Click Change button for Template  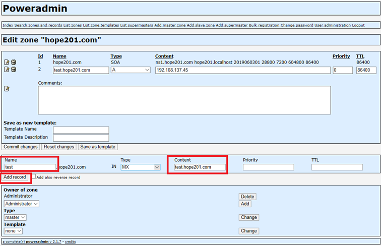[x=249, y=231]
